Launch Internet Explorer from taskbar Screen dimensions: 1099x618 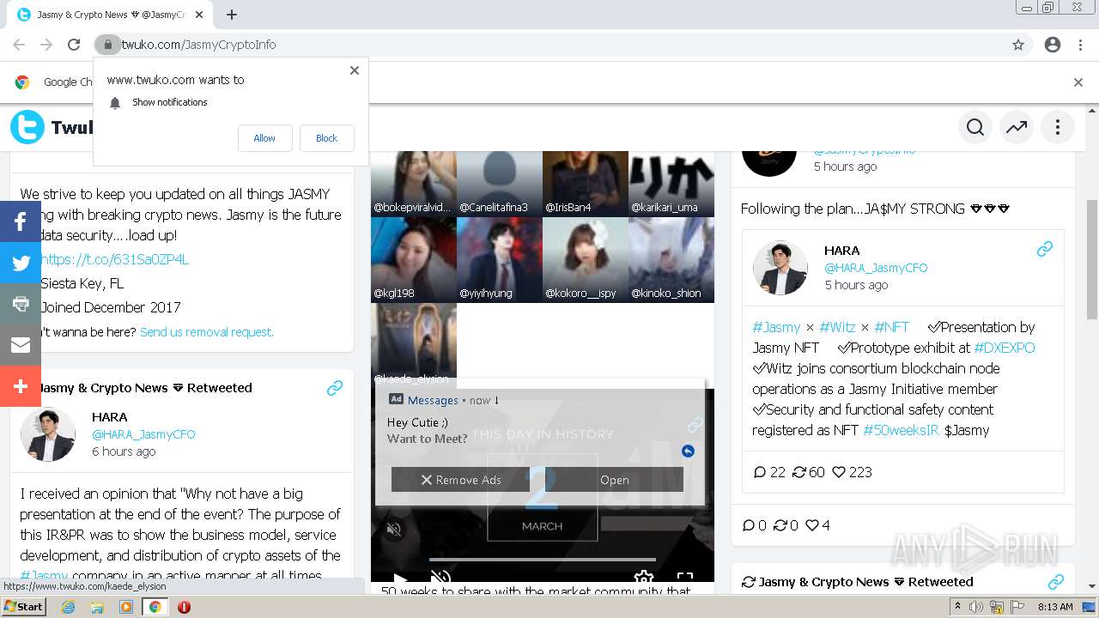pos(69,607)
